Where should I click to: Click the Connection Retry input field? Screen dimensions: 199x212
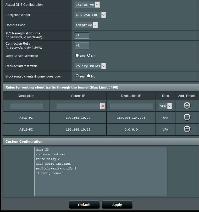82,45
